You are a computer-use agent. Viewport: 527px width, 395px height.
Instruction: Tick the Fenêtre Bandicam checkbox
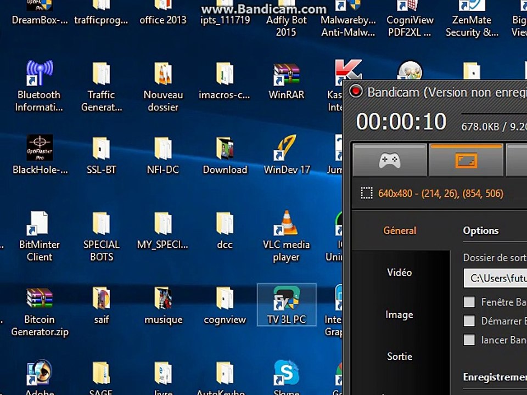469,302
